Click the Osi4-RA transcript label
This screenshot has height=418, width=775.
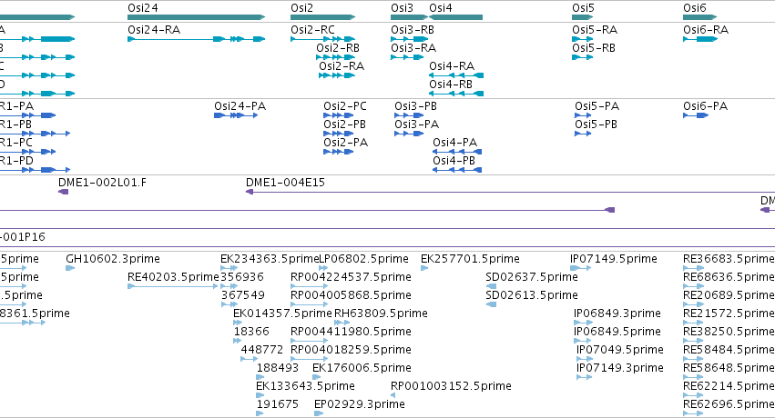[x=452, y=66]
